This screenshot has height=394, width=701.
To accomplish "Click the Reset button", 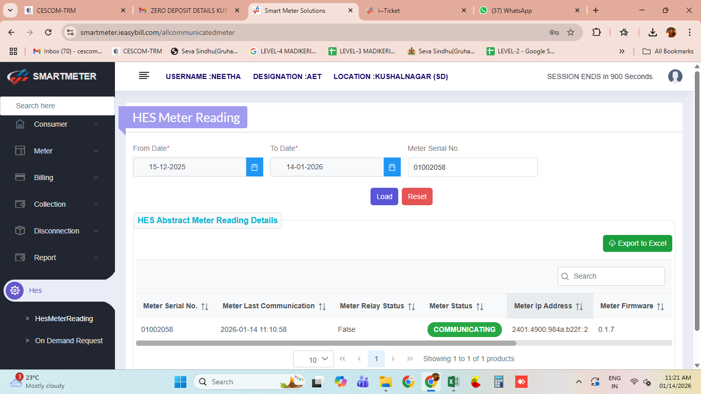I will 417,196.
